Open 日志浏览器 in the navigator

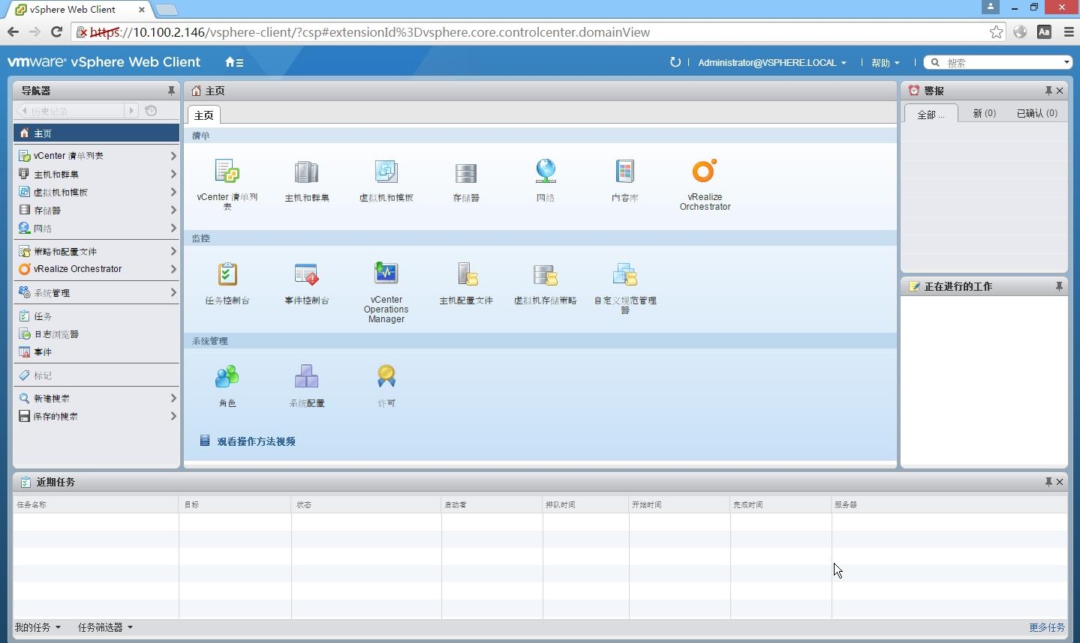[96, 333]
